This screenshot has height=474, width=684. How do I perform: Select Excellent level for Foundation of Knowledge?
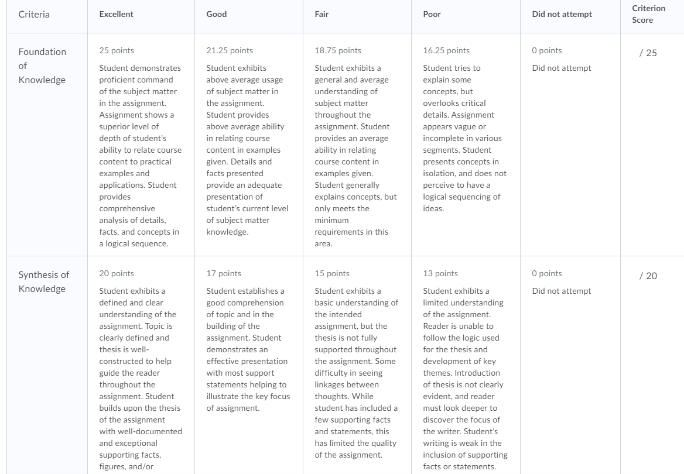141,145
